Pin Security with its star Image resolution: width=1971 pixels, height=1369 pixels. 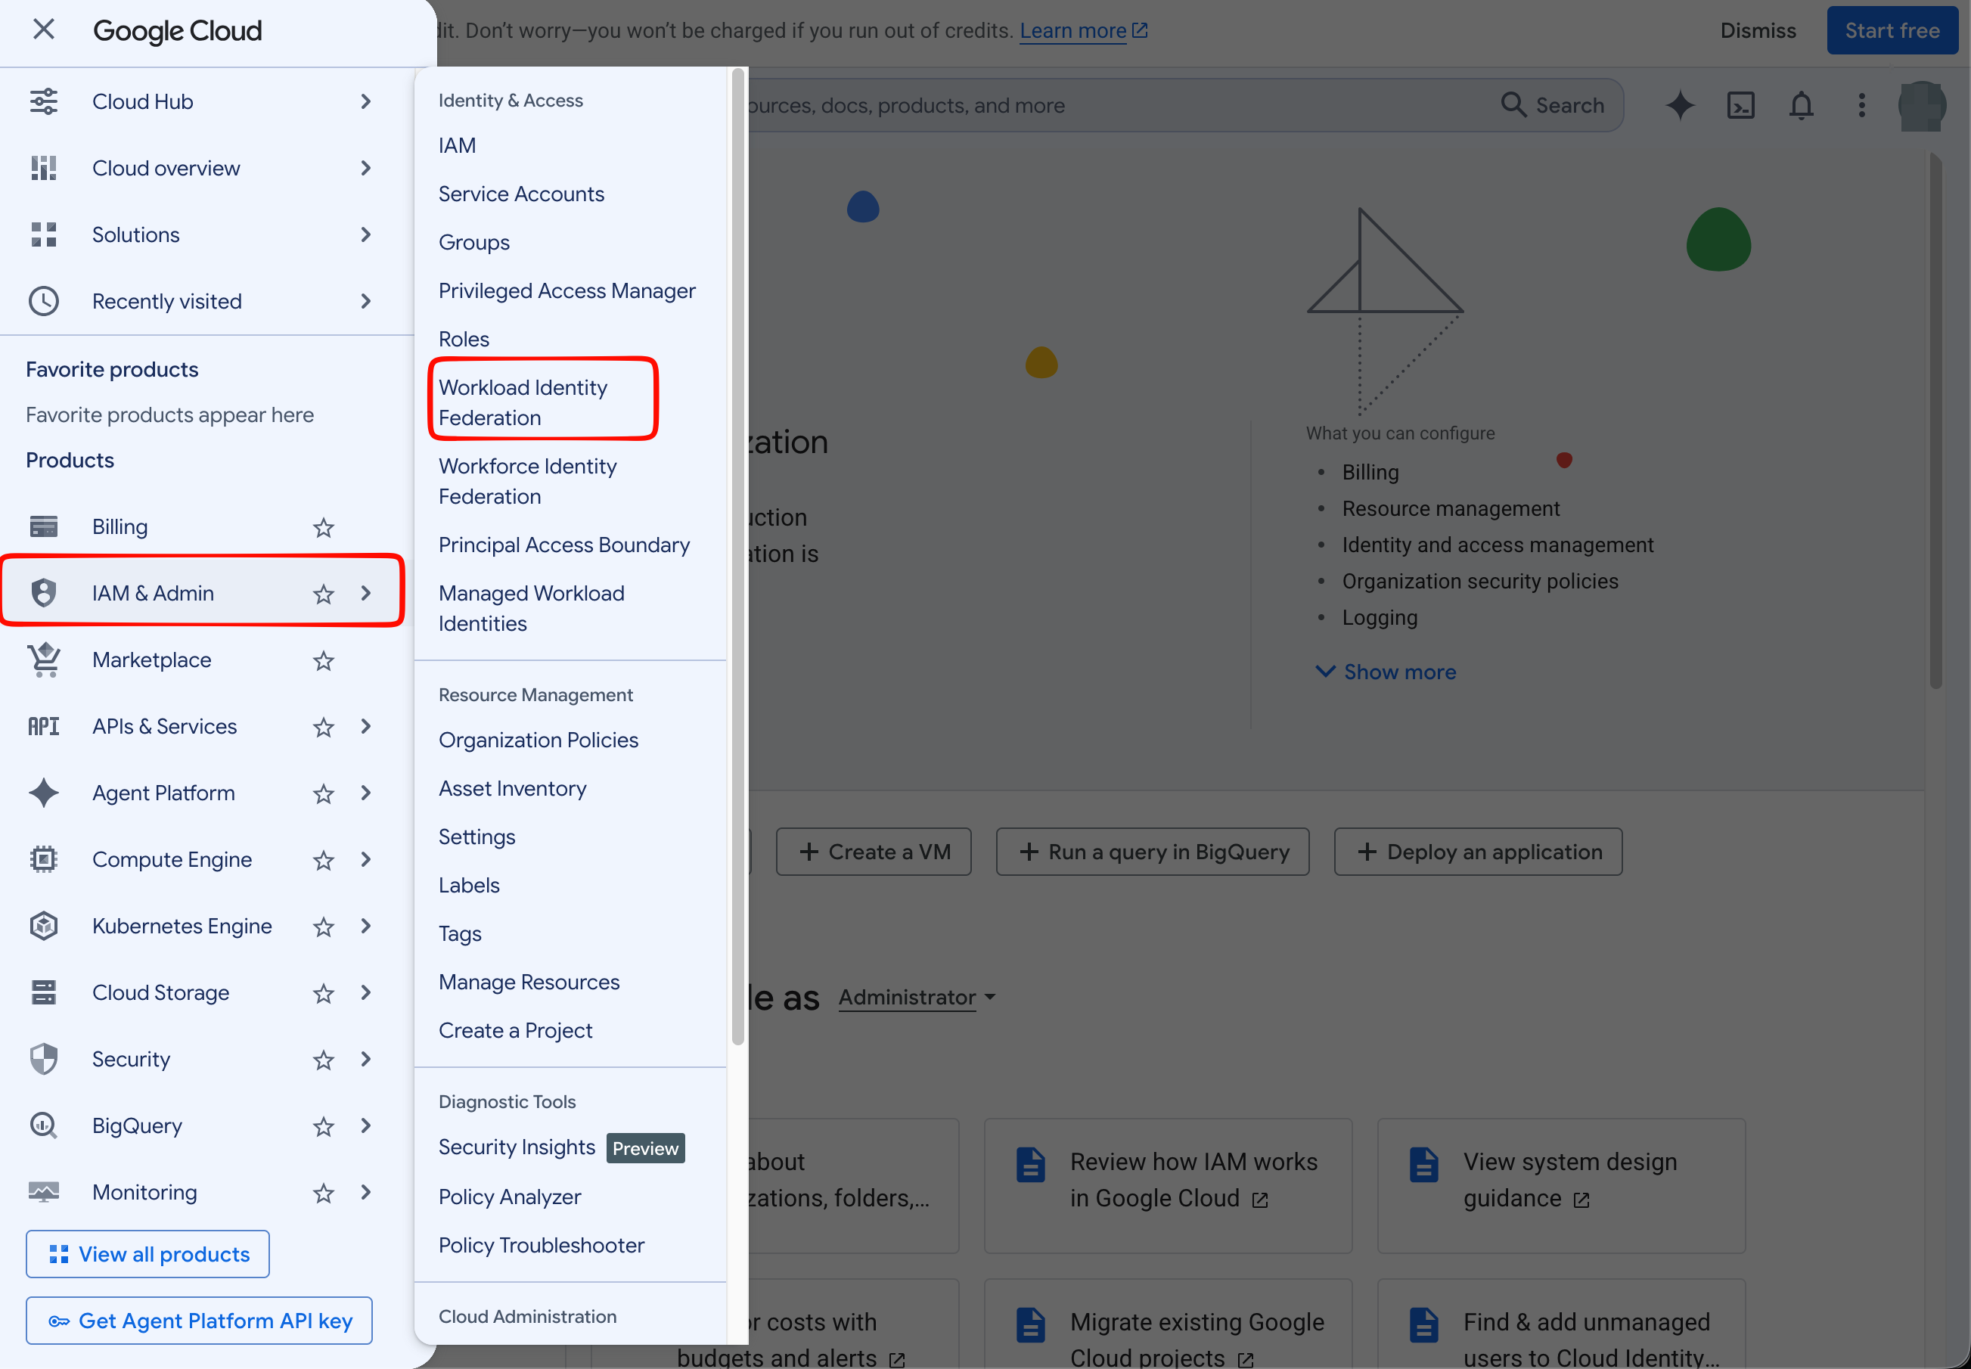click(324, 1060)
